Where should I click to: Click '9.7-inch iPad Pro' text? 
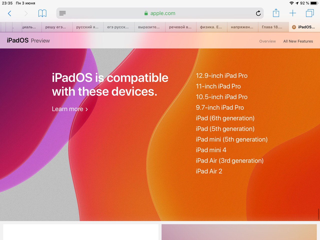[220, 107]
